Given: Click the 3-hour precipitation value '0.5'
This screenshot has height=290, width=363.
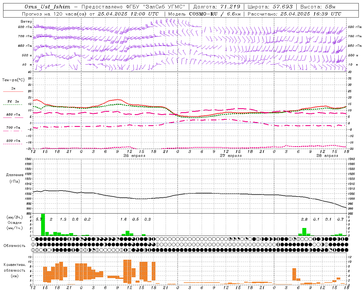Looking at the screenshot, I should (136, 219).
